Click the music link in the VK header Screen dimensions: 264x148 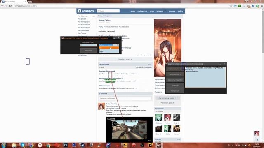point(160,11)
